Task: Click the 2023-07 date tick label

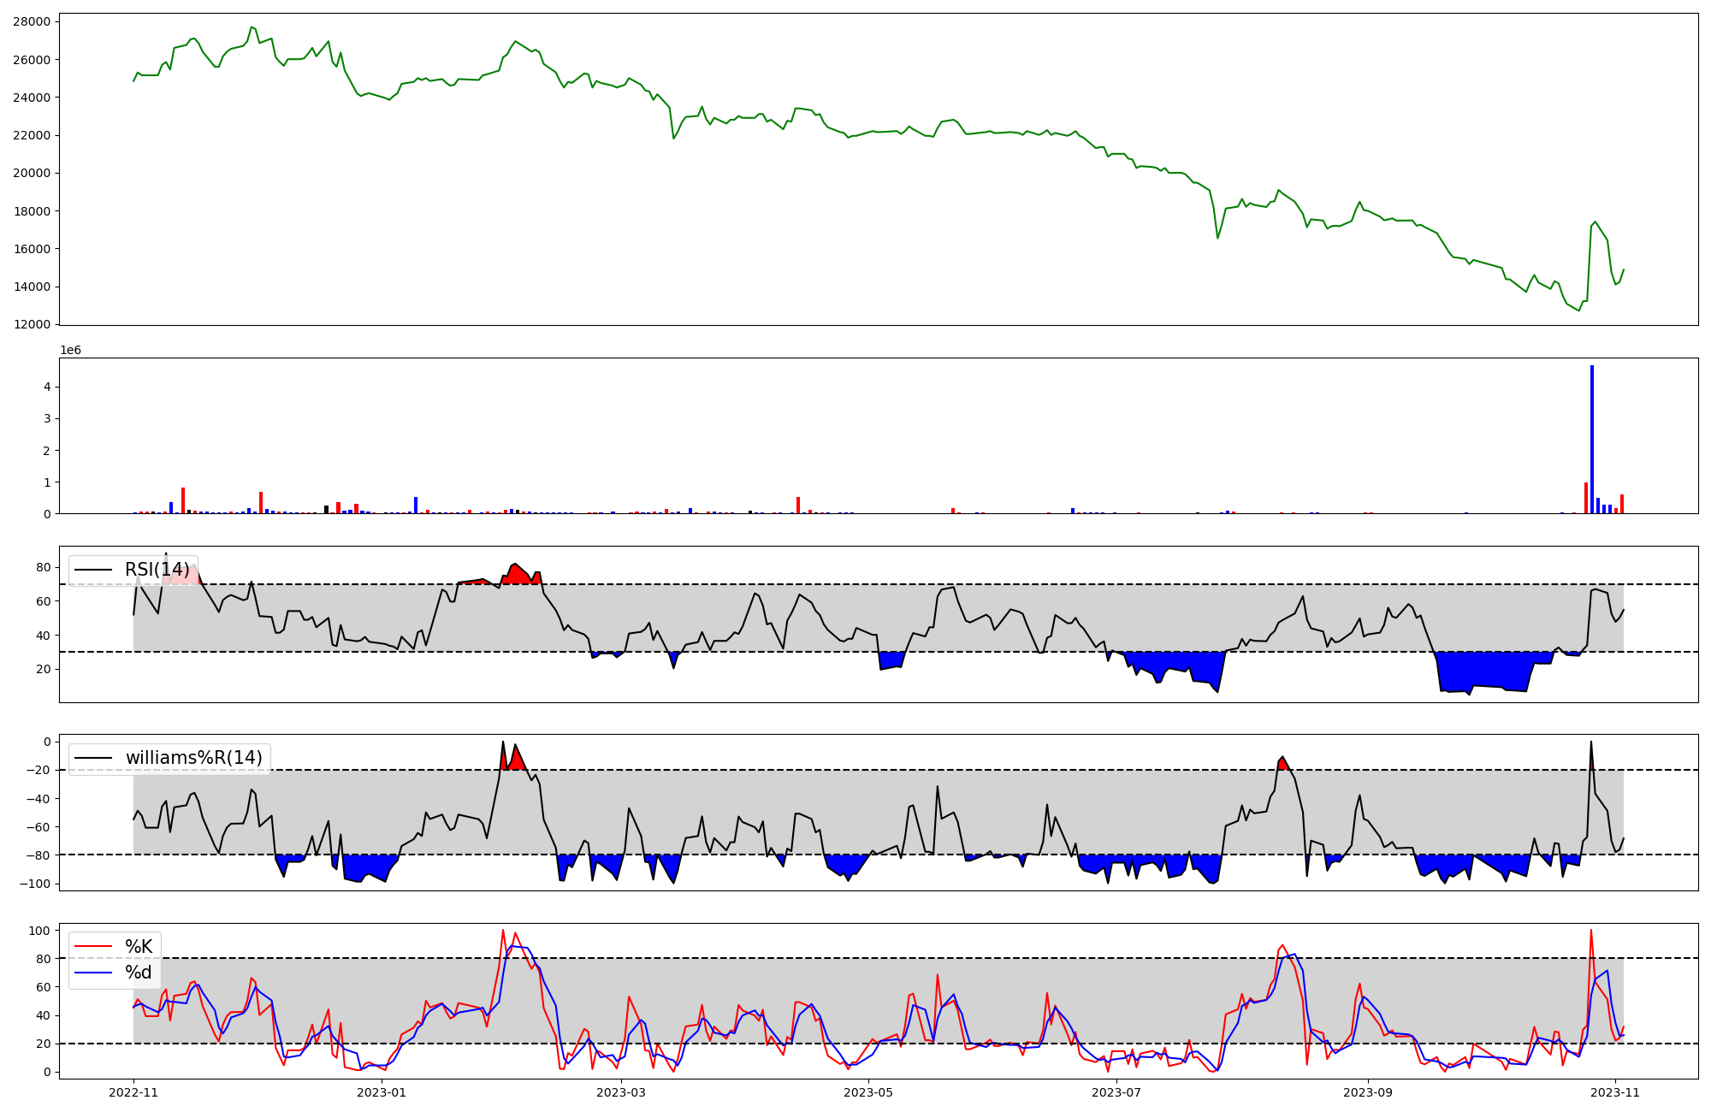Action: [x=1117, y=1092]
